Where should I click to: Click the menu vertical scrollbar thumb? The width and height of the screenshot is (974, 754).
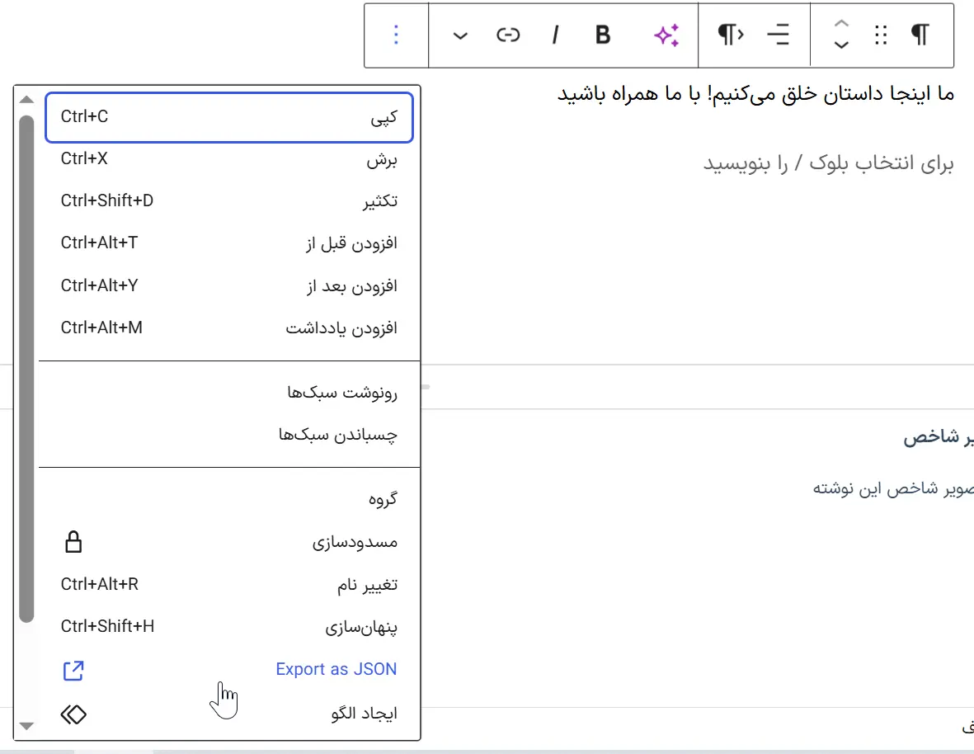tap(26, 369)
